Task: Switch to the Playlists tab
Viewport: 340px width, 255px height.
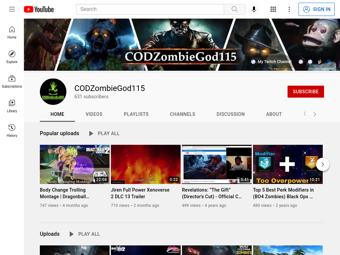Action: click(x=136, y=114)
